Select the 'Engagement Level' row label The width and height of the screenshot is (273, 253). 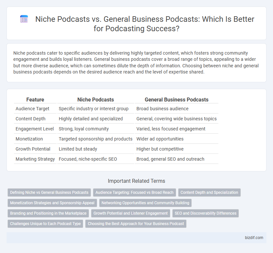(35, 129)
